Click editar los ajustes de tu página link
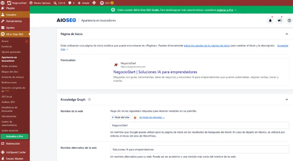 [207, 46]
